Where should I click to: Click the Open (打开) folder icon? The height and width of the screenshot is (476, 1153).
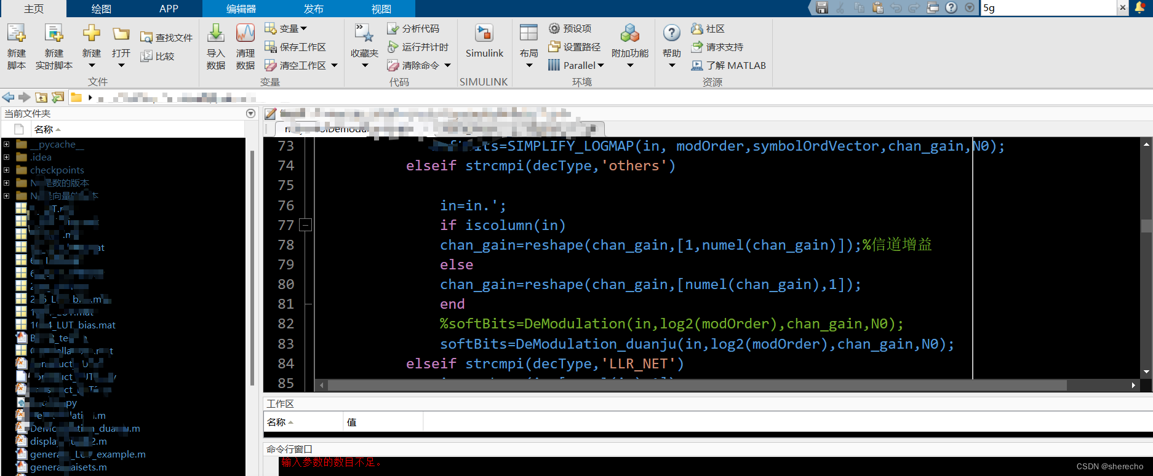pyautogui.click(x=121, y=34)
